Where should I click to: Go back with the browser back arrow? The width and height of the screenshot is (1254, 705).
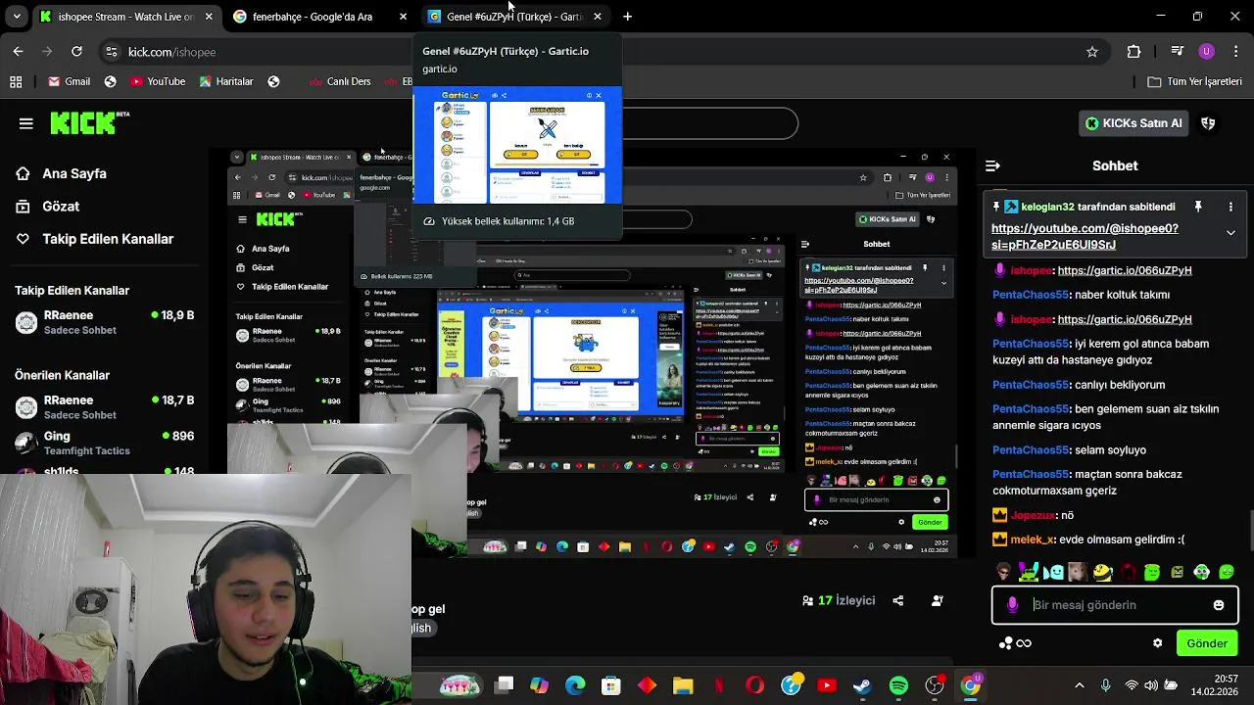coord(18,52)
